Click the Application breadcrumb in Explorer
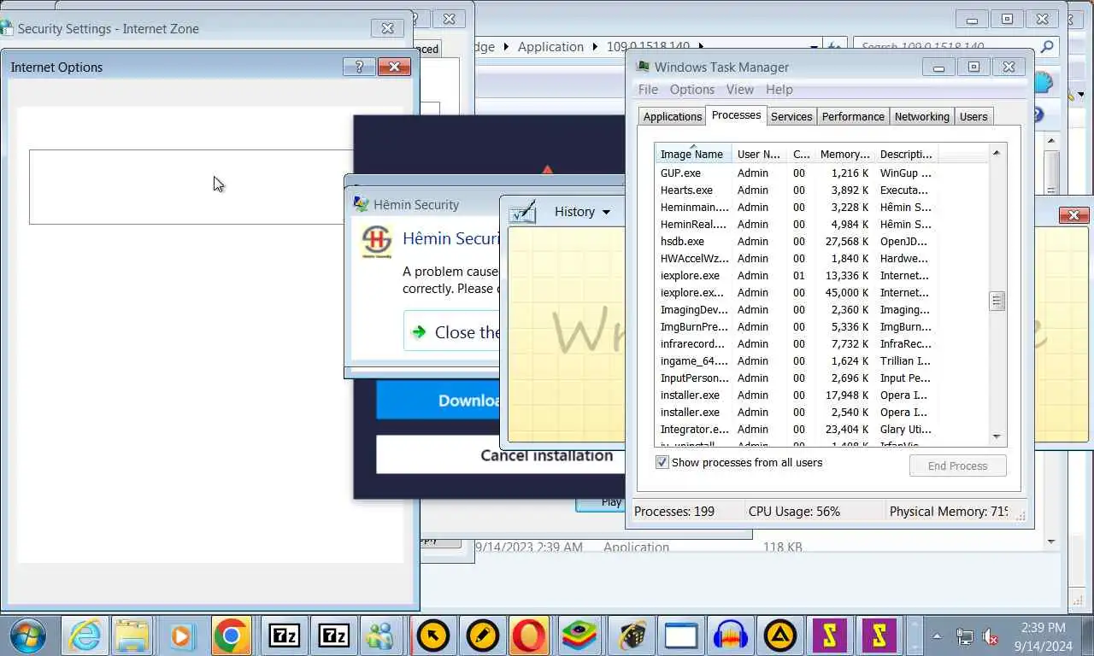This screenshot has height=656, width=1094. click(550, 47)
